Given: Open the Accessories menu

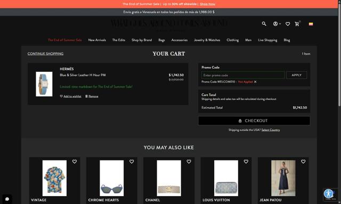Looking at the screenshot, I should pyautogui.click(x=180, y=40).
